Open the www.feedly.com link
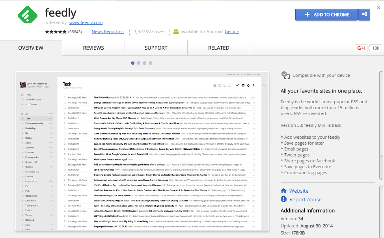384x238 pixels. pyautogui.click(x=86, y=22)
